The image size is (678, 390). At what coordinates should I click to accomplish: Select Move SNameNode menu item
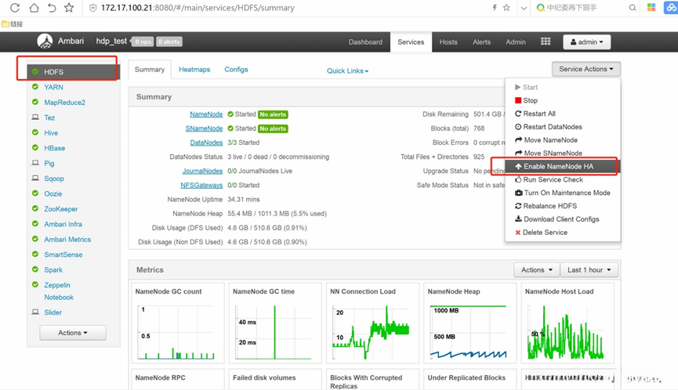click(x=562, y=153)
